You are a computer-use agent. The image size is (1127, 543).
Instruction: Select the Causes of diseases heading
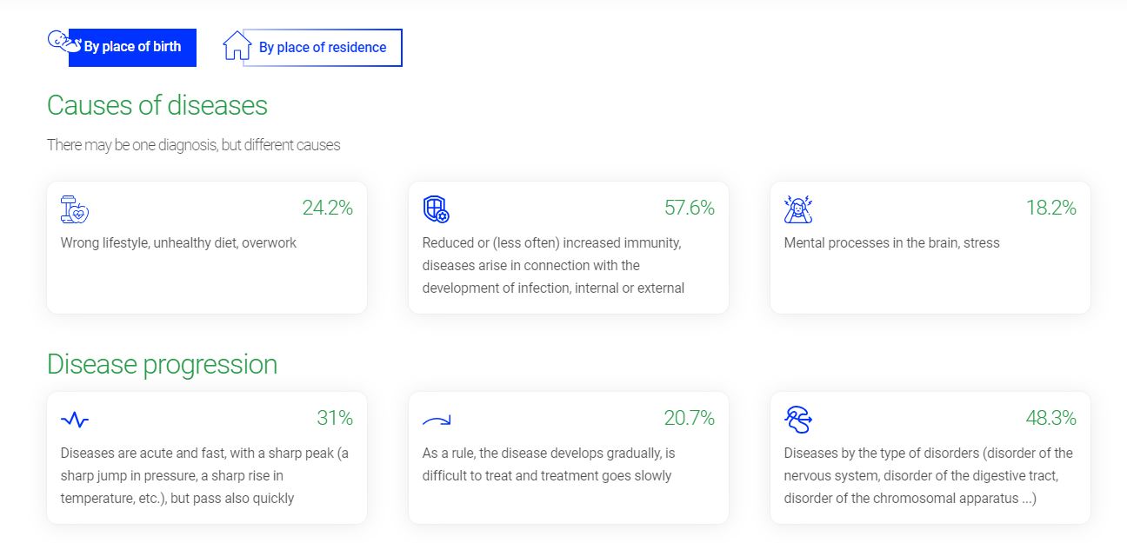click(x=157, y=105)
